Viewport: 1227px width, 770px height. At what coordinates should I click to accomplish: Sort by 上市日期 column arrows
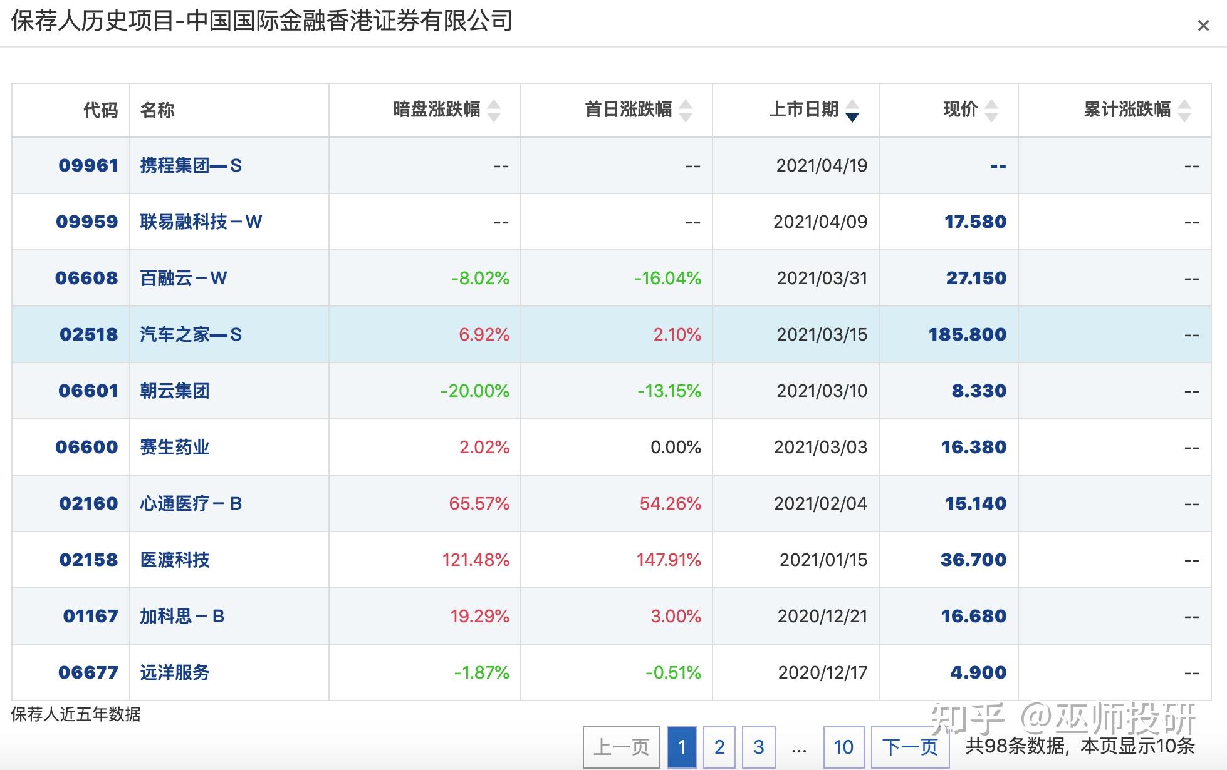pyautogui.click(x=852, y=111)
